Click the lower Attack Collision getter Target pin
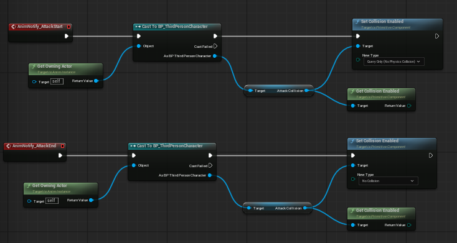 point(249,208)
